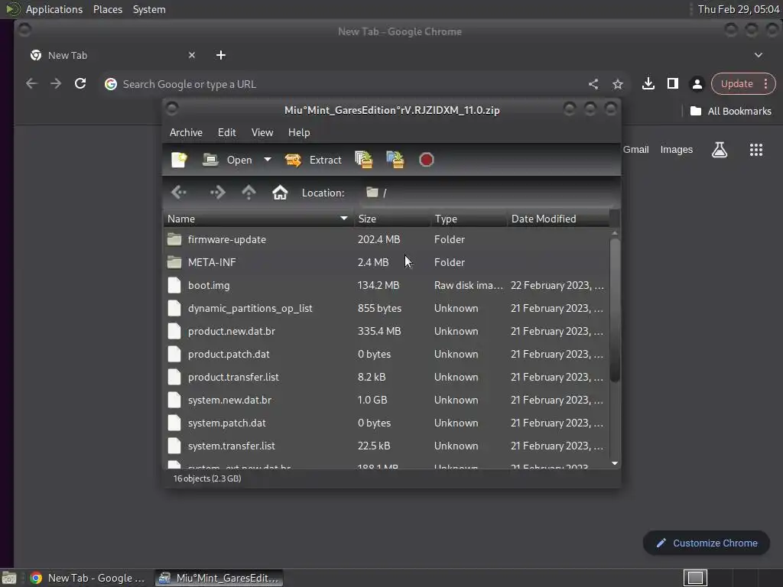Screen dimensions: 783x587
Task: Reload the Chrome page
Action: coord(80,84)
